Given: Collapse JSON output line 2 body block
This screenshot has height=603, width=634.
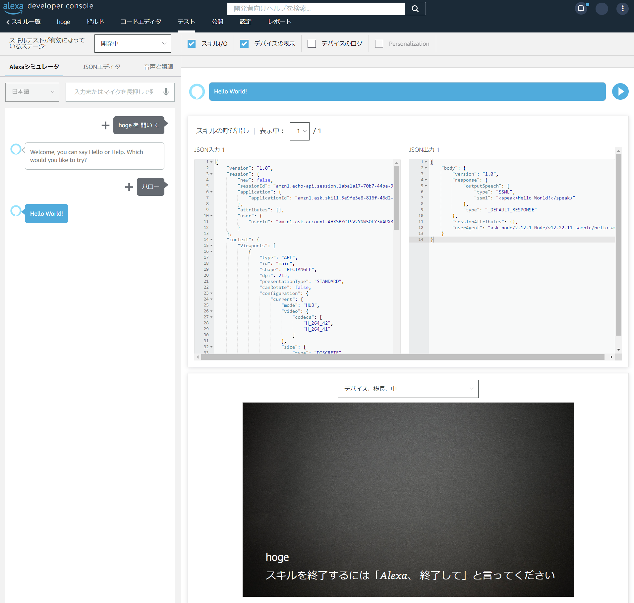Looking at the screenshot, I should tap(426, 168).
